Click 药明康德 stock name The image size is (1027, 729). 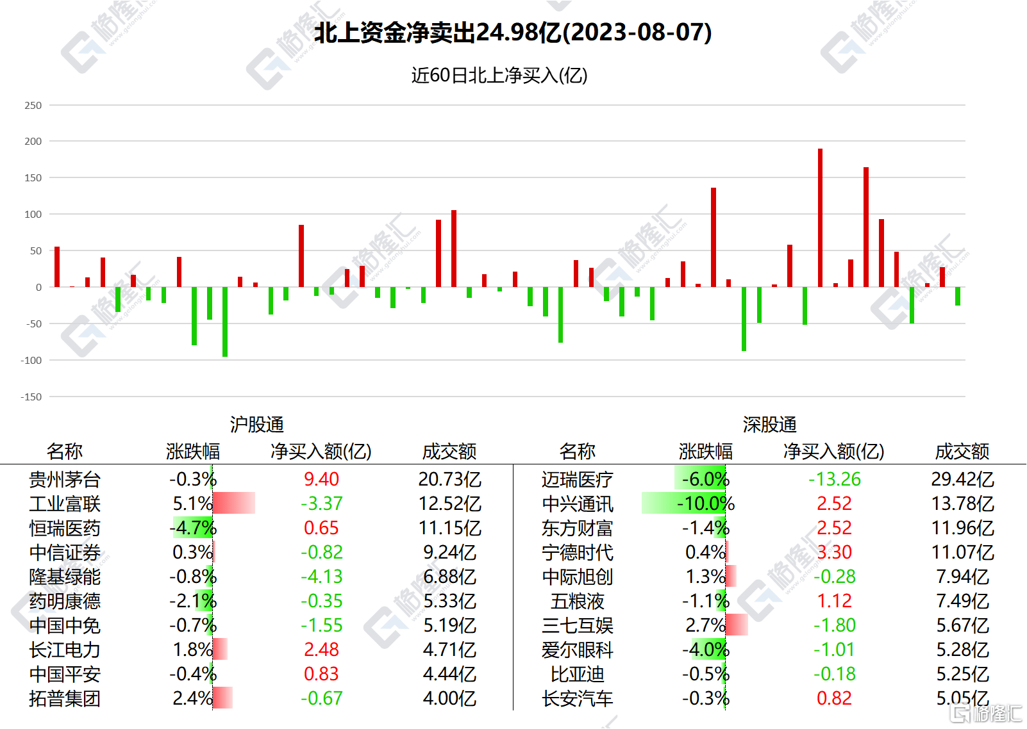[x=65, y=601]
